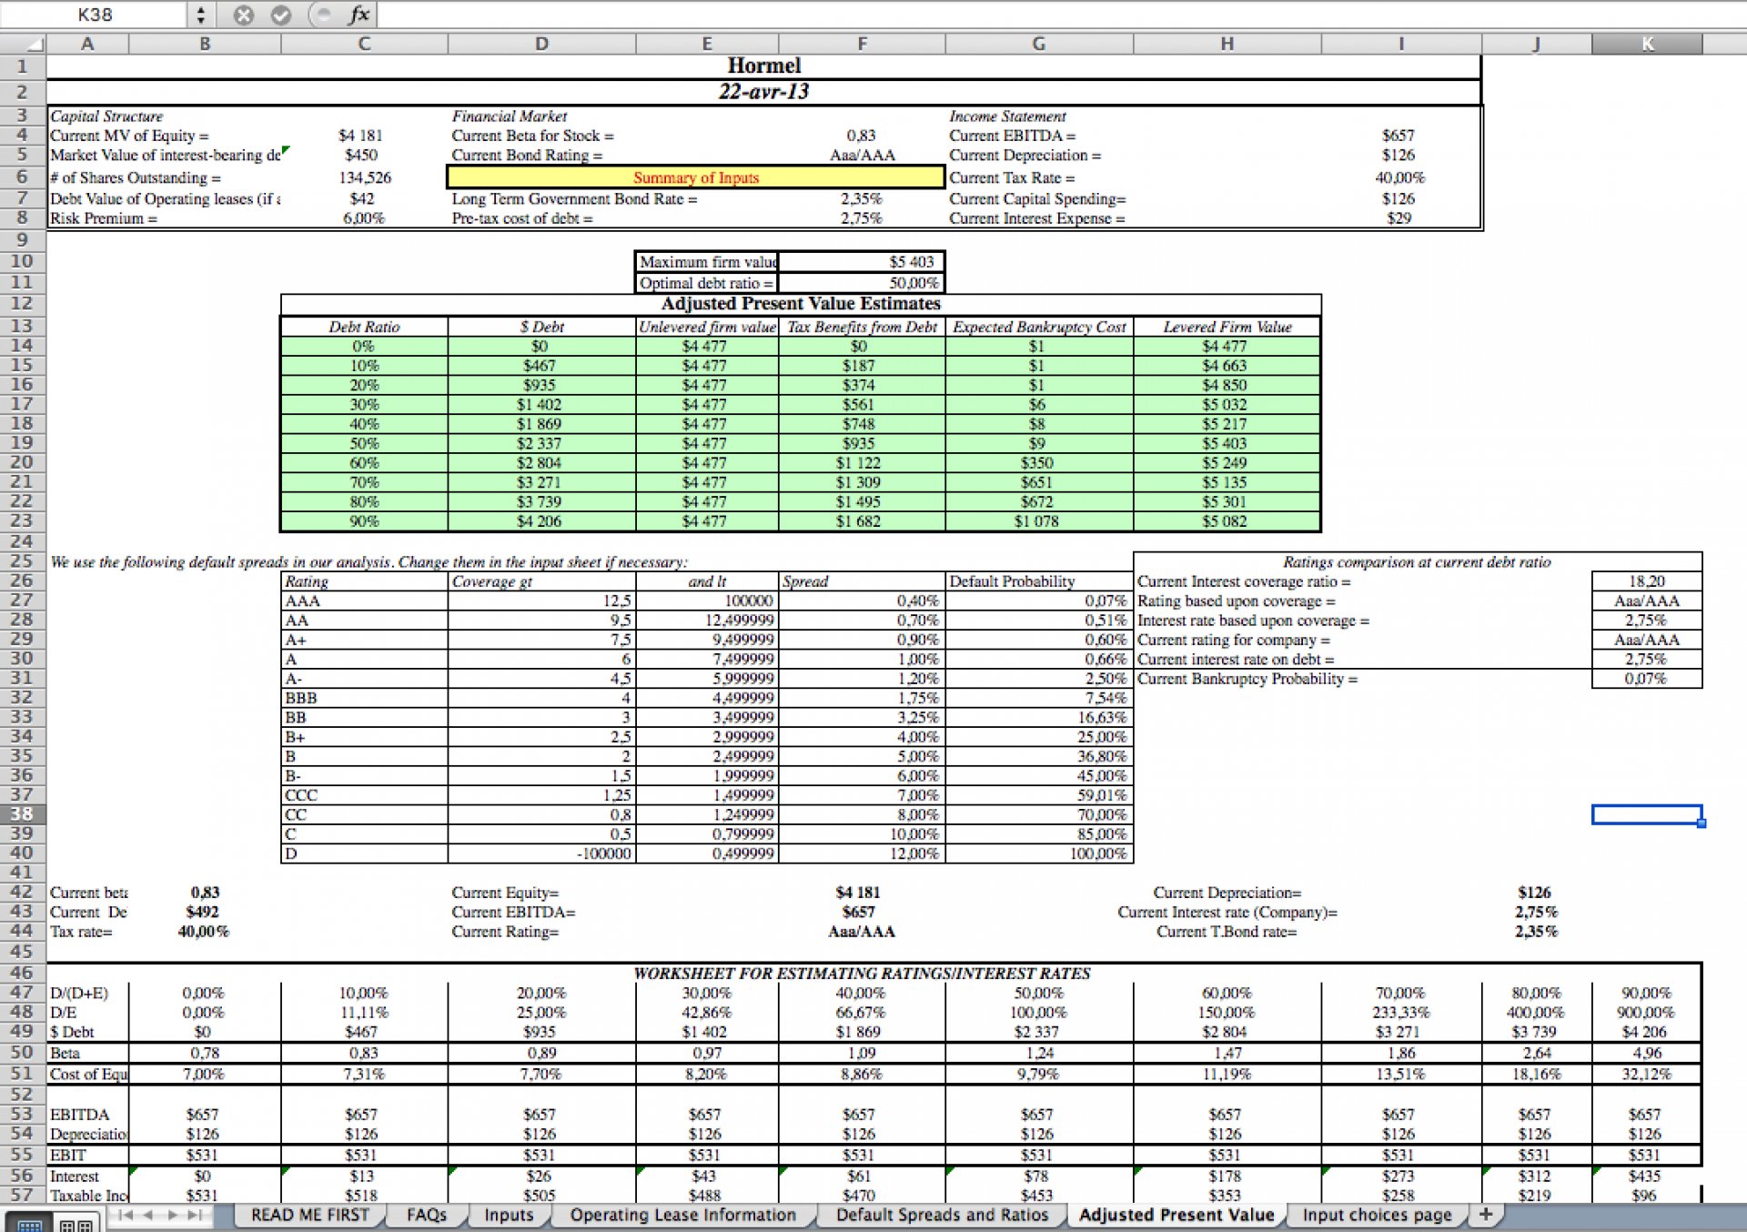Click the select-all corner triangle
The image size is (1747, 1232).
(23, 44)
